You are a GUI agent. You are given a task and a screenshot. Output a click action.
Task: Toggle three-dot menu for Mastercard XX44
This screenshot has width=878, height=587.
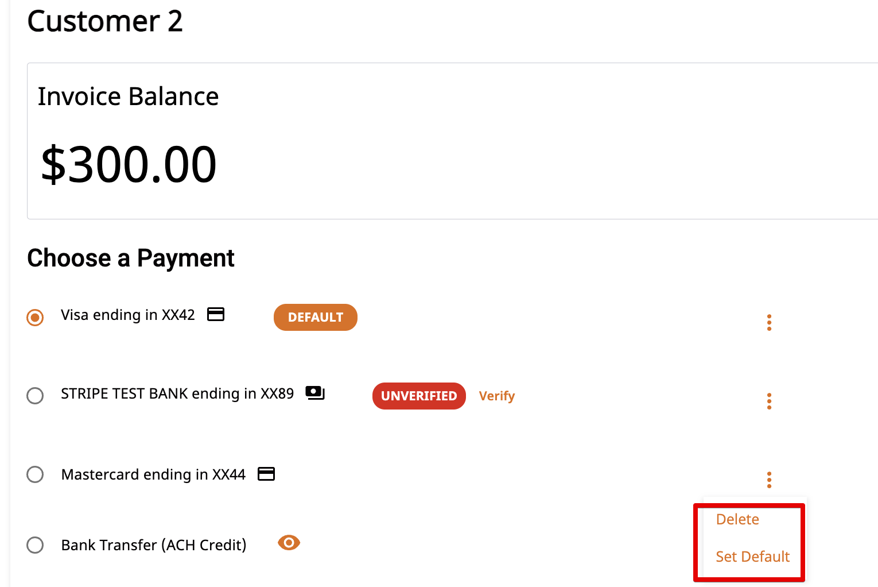[769, 480]
